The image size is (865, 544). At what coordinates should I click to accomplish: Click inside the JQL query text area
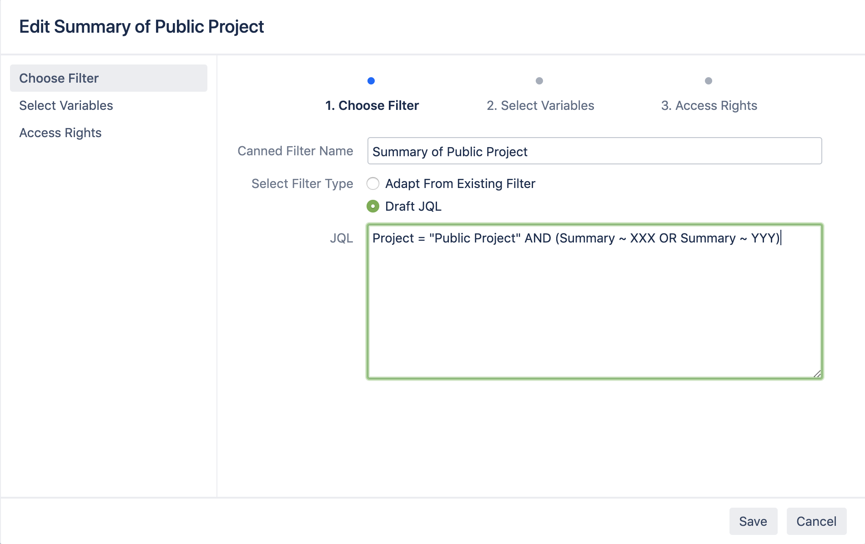tap(594, 309)
